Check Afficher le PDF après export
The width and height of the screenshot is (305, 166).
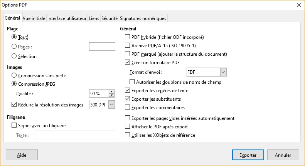[128, 126]
